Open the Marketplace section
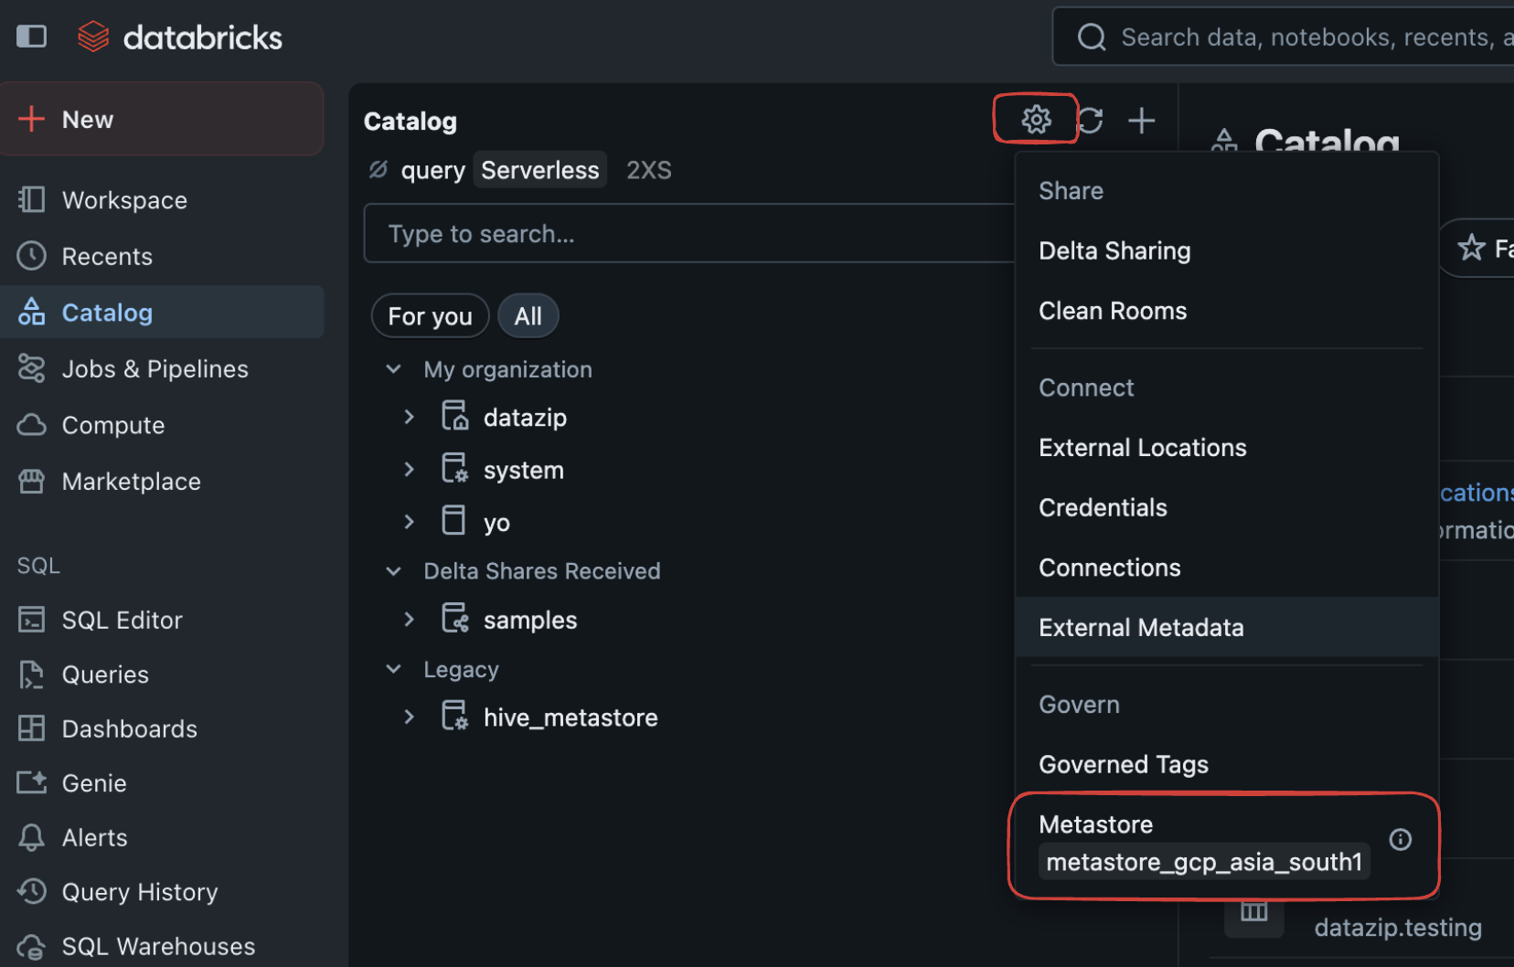 tap(131, 481)
